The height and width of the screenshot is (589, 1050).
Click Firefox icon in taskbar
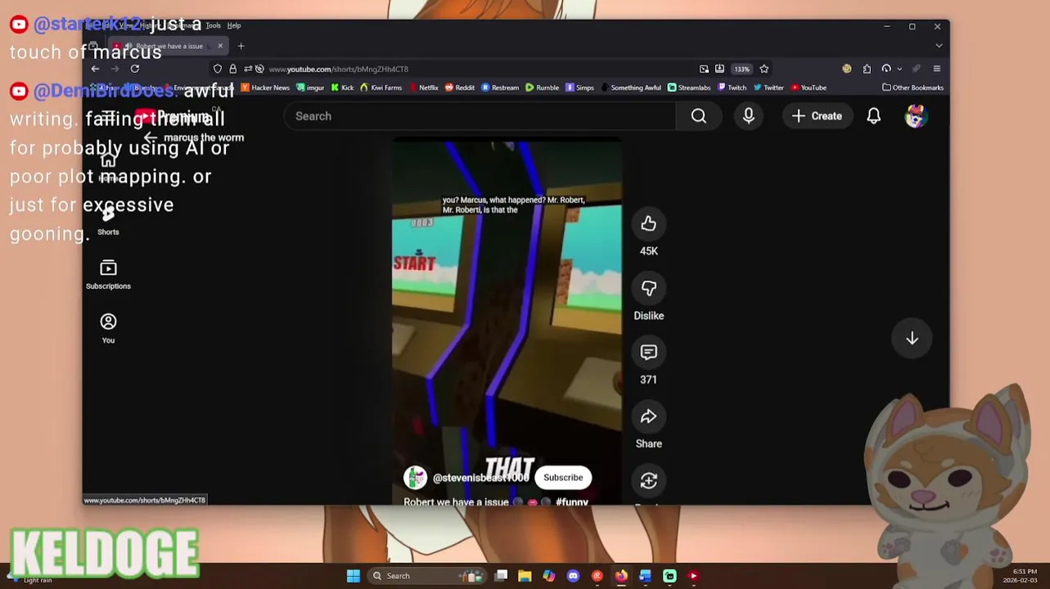[621, 576]
